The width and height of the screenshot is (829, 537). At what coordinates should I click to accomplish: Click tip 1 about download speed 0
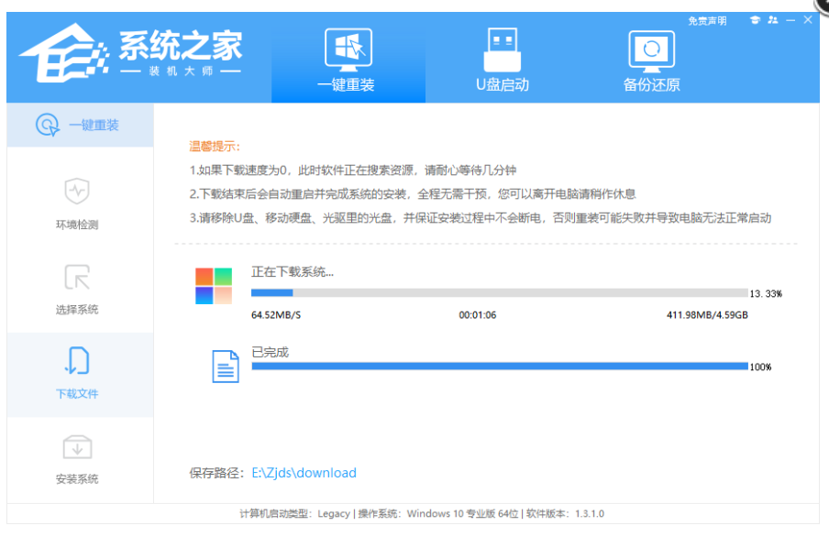pyautogui.click(x=353, y=170)
